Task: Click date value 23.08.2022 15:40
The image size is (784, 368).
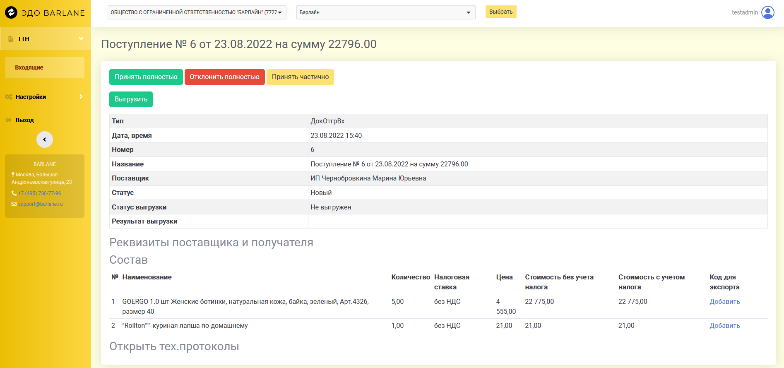Action: [x=336, y=136]
